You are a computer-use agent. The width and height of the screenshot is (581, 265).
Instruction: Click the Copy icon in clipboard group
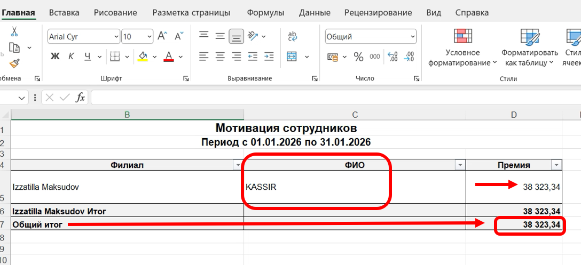[14, 48]
